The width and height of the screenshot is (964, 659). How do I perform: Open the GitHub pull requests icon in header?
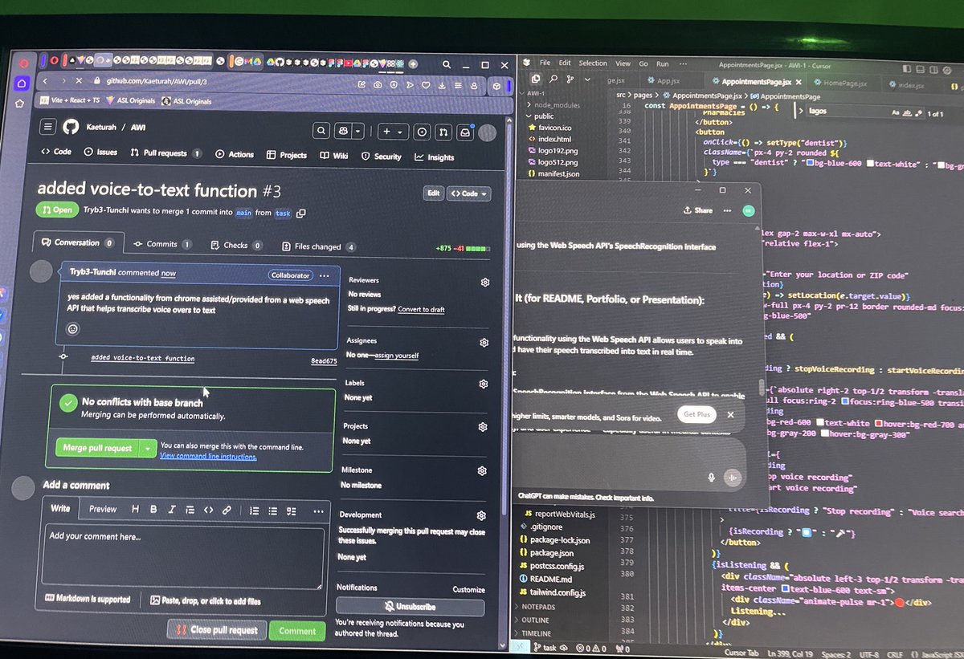443,132
